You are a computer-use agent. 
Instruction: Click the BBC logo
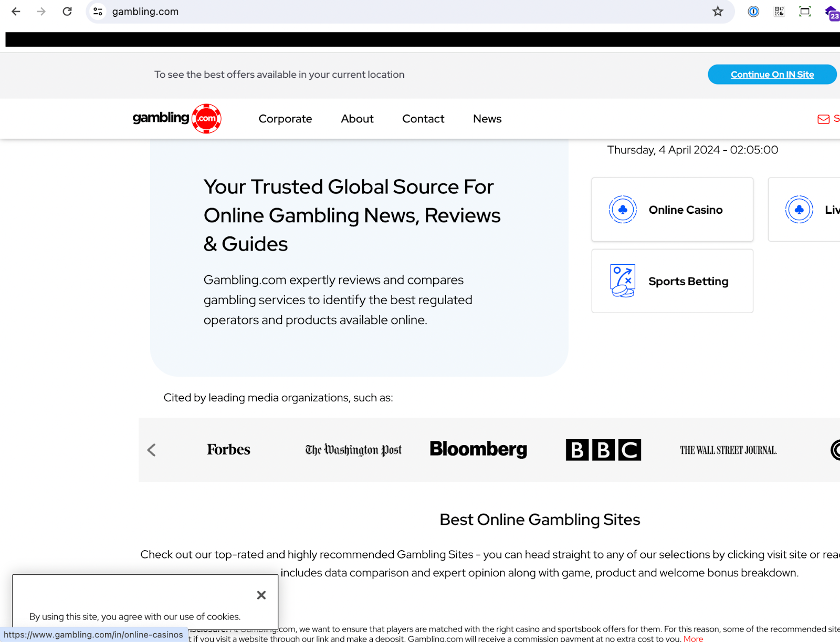603,450
